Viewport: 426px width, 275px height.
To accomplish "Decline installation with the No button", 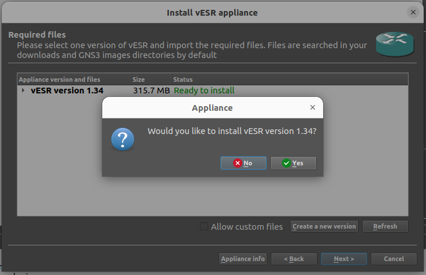I will click(x=244, y=163).
